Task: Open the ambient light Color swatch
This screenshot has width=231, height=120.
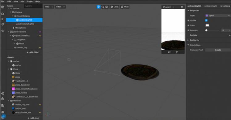Action: click(x=207, y=25)
